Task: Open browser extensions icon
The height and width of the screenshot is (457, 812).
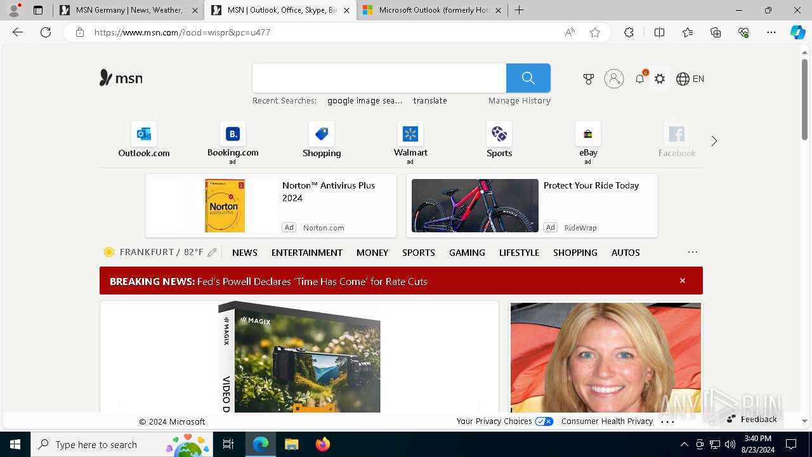Action: coord(629,32)
